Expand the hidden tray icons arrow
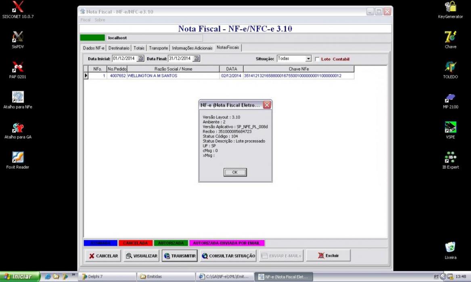471x282 pixels. tap(443, 277)
